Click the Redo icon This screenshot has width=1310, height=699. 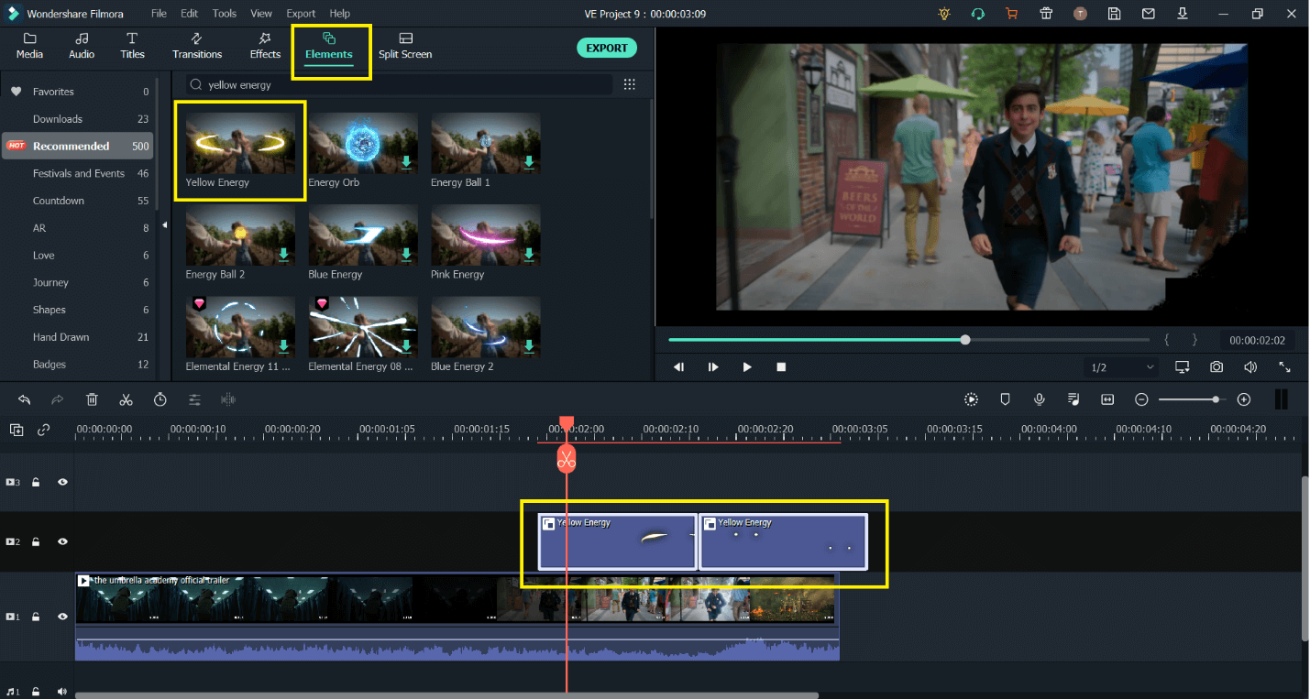[x=58, y=399]
